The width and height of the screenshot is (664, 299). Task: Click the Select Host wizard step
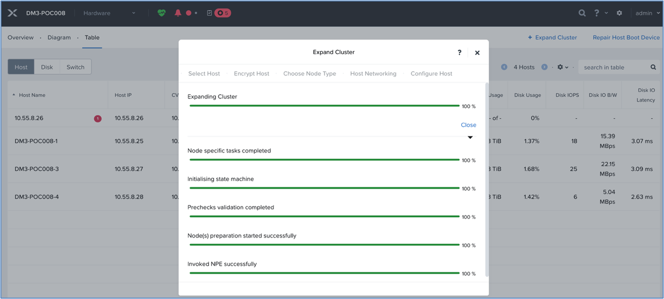(204, 73)
